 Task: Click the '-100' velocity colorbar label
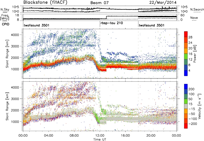193,119
